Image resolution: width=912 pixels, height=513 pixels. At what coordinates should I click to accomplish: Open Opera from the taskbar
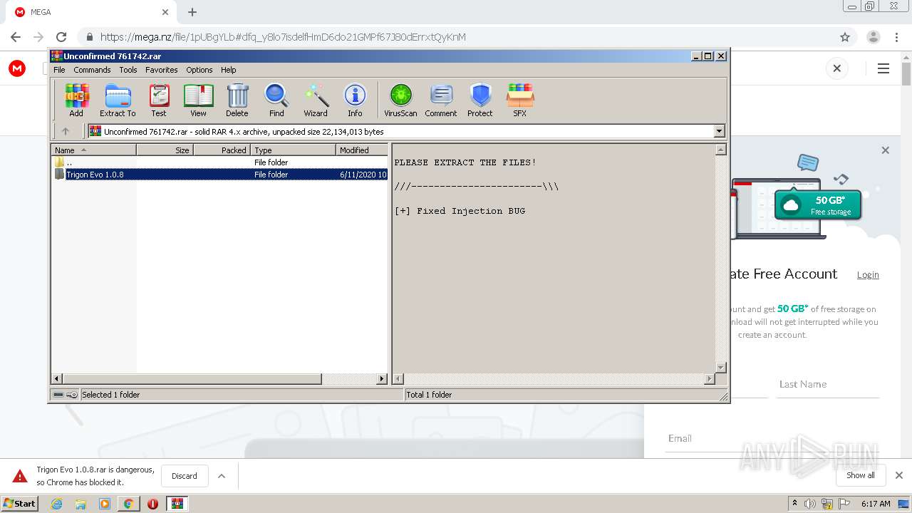[152, 504]
